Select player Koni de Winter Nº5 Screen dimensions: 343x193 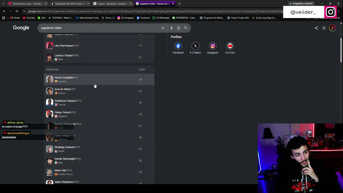click(x=99, y=91)
